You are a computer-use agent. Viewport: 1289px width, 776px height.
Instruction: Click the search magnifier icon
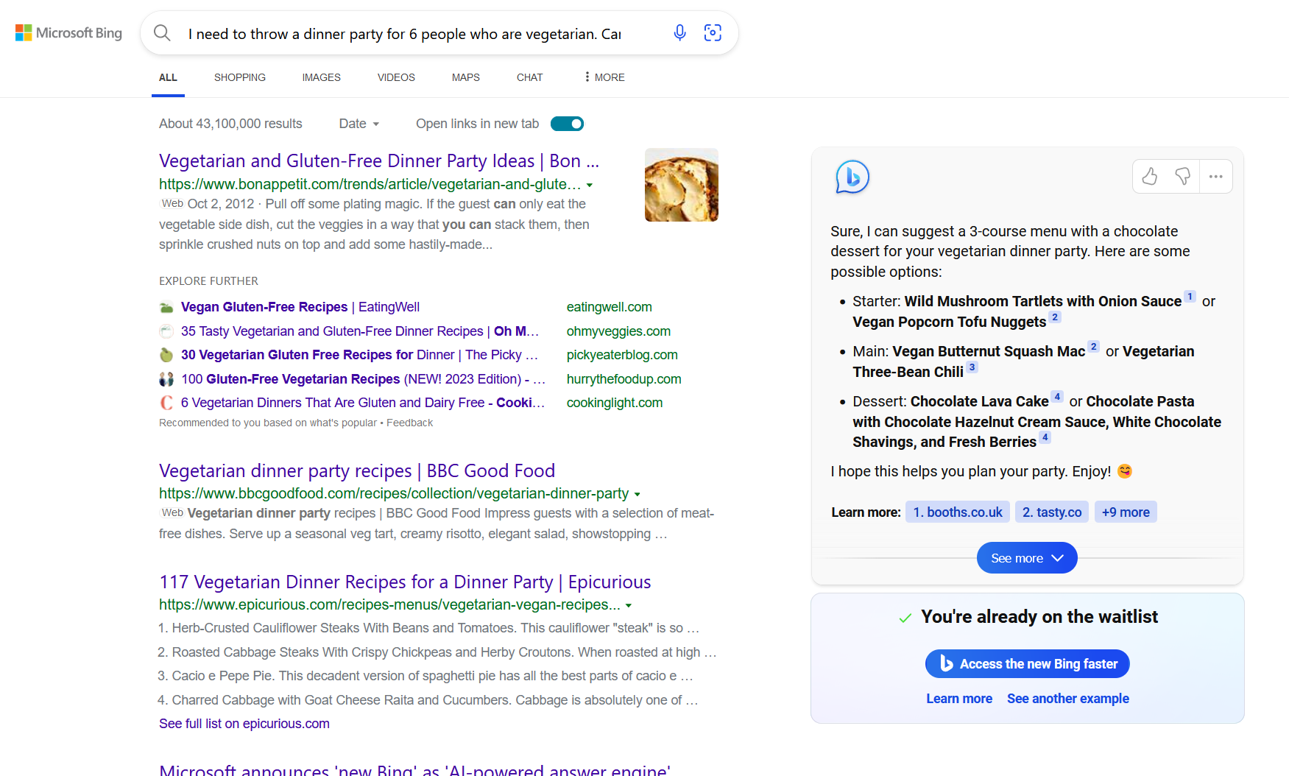point(162,33)
